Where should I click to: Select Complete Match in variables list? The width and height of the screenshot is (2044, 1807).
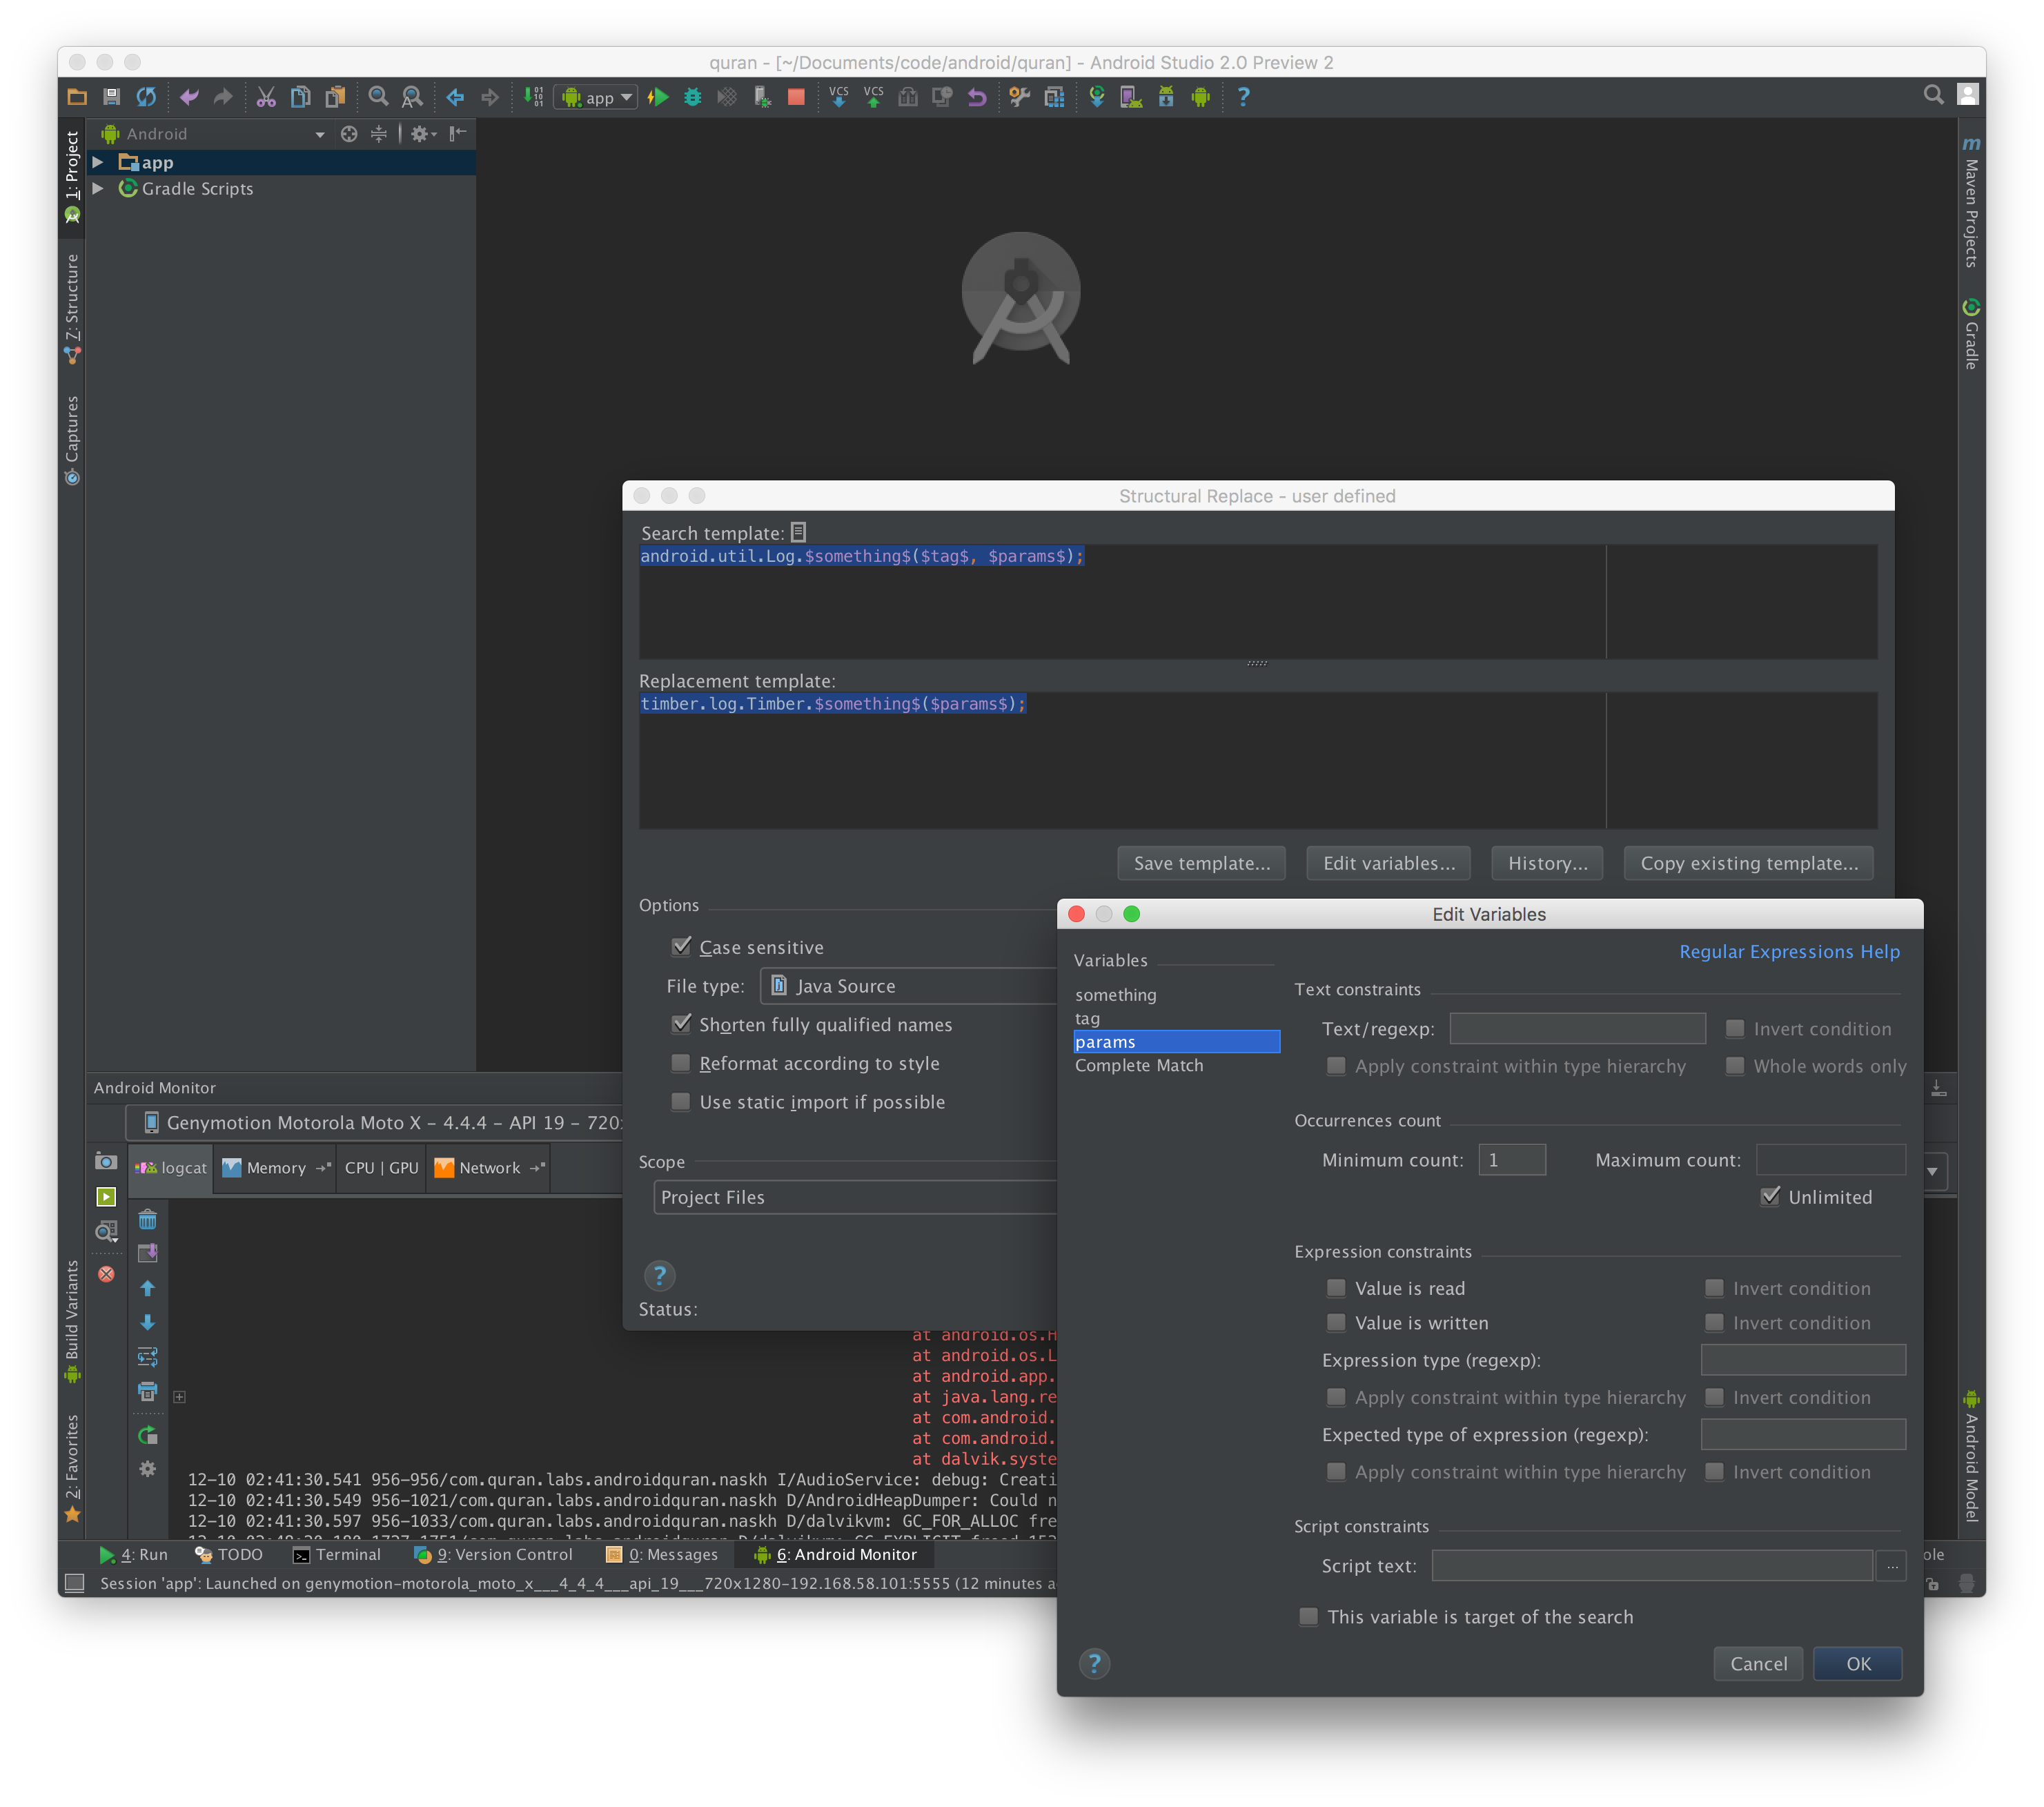tap(1139, 1065)
